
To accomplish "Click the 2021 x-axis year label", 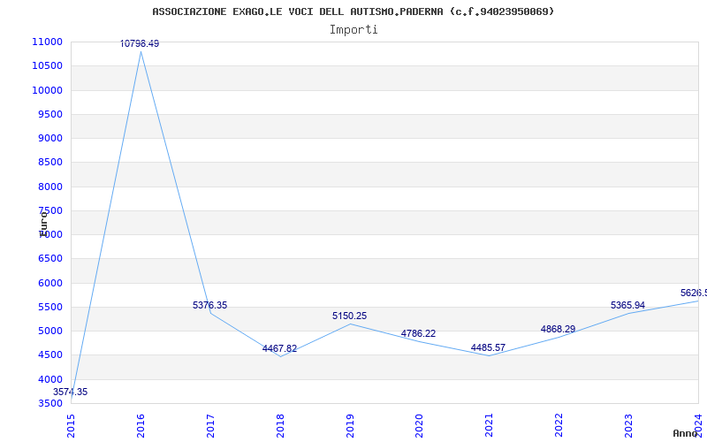I will point(490,425).
